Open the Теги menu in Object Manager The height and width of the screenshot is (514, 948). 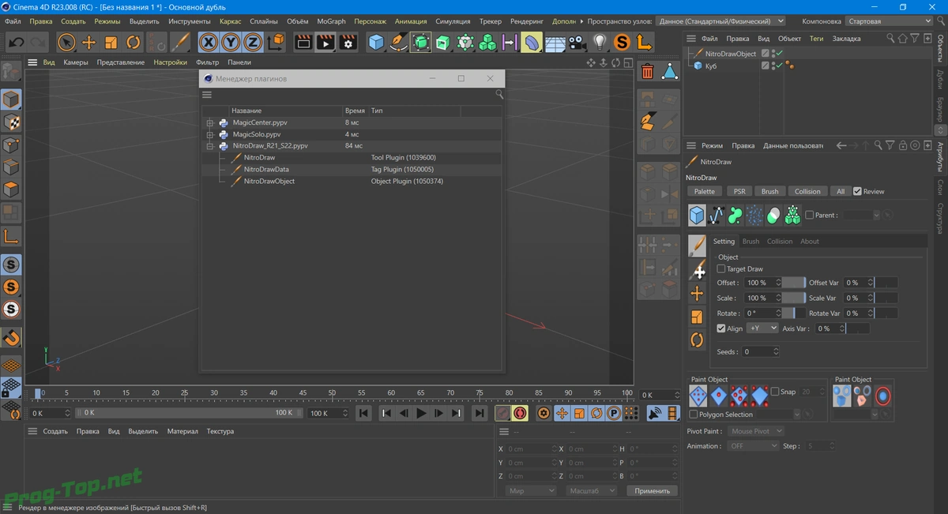pos(816,38)
